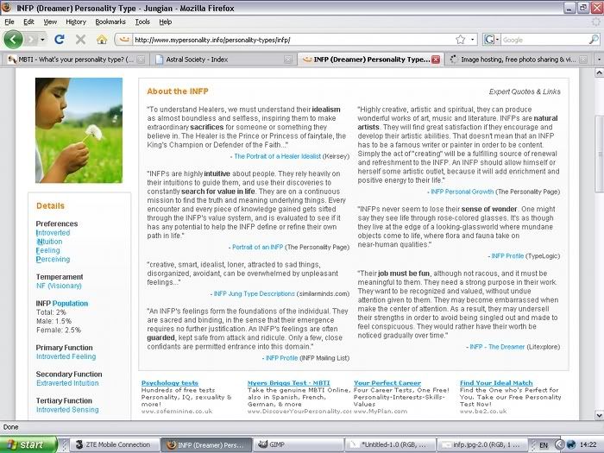
Task: Switch to Untitled-1.0 GIMP image window
Action: tap(390, 444)
